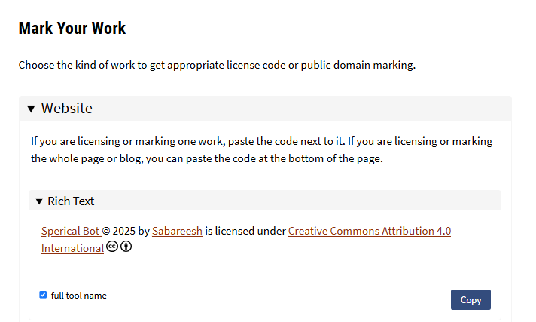Open the Sabareesh author link
The width and height of the screenshot is (536, 322).
coord(177,231)
